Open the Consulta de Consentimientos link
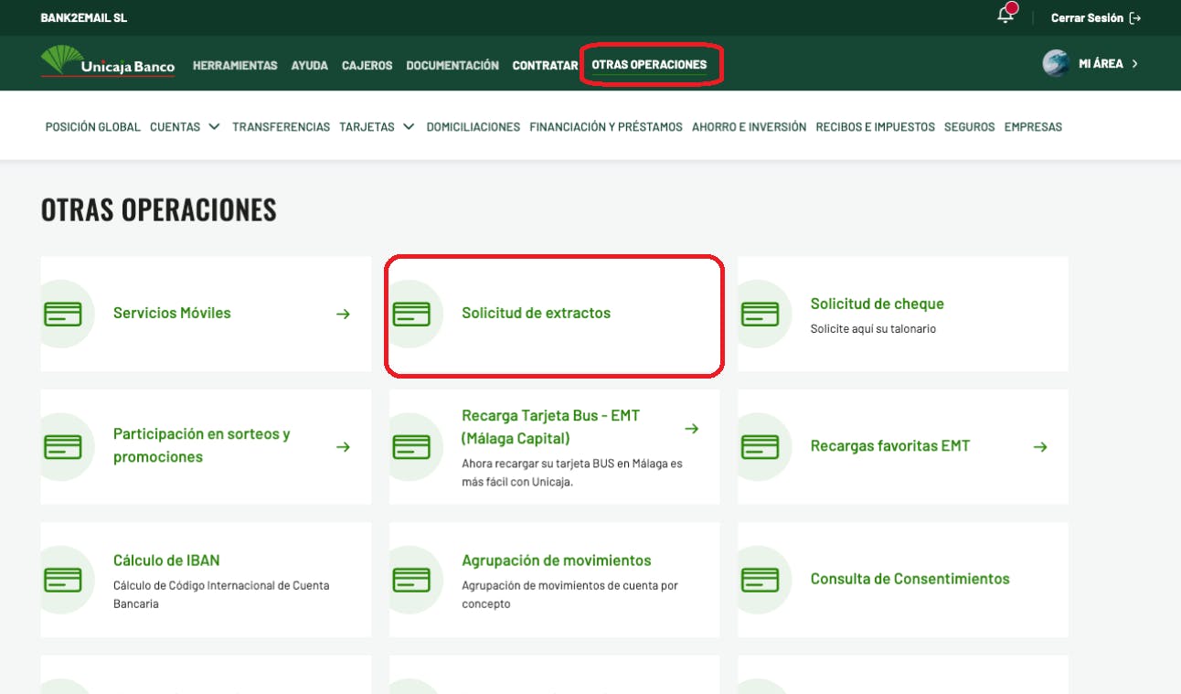Viewport: 1181px width, 694px height. (x=910, y=579)
